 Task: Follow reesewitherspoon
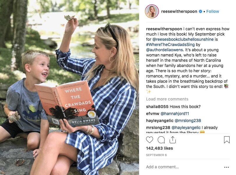[x=212, y=11]
